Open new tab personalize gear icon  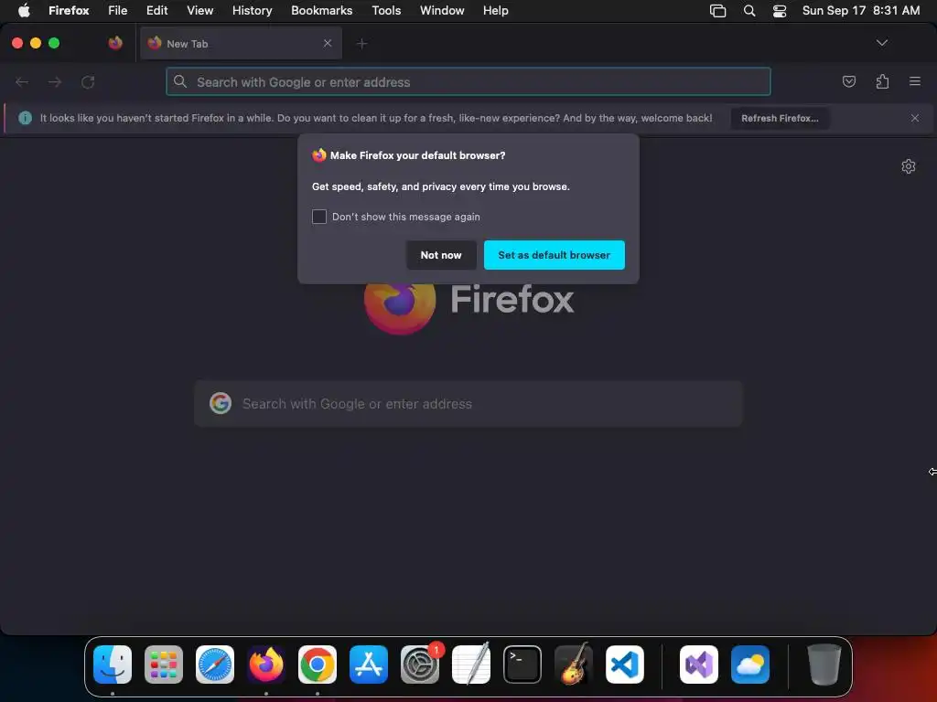point(909,166)
